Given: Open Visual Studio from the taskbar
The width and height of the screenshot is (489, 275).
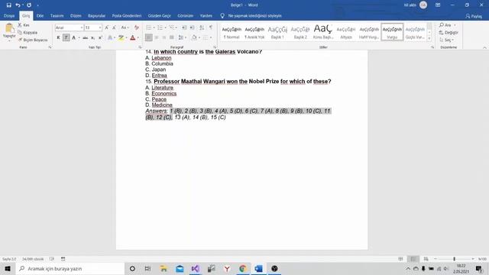Looking at the screenshot, I should coord(196,268).
